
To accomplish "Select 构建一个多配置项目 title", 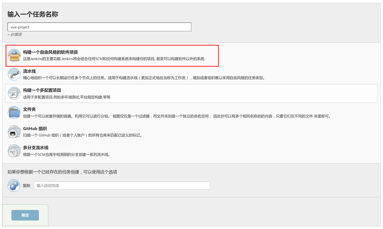I will 42,90.
